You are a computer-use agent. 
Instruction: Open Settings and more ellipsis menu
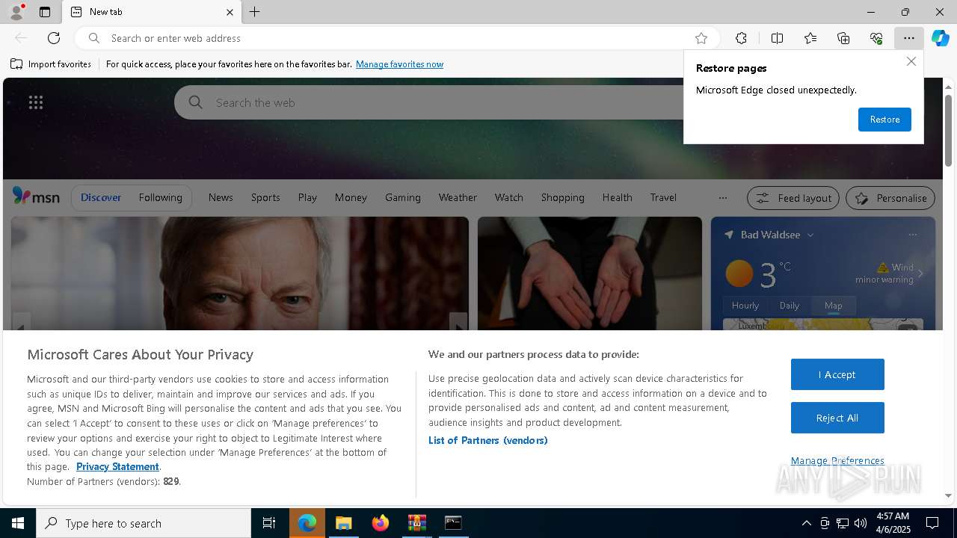[x=909, y=38]
